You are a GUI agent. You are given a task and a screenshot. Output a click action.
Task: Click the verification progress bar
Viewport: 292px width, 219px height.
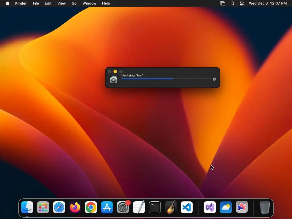point(166,79)
